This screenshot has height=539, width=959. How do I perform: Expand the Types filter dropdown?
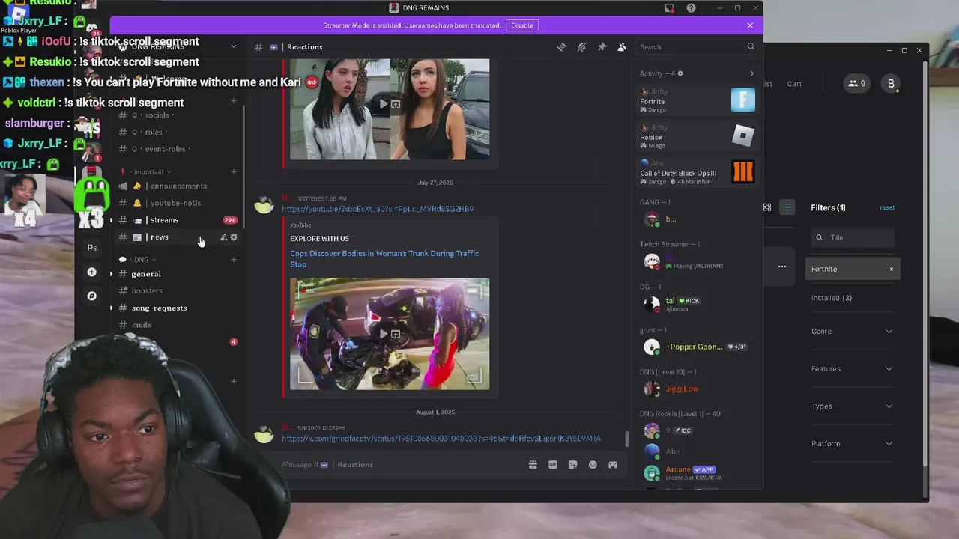853,406
